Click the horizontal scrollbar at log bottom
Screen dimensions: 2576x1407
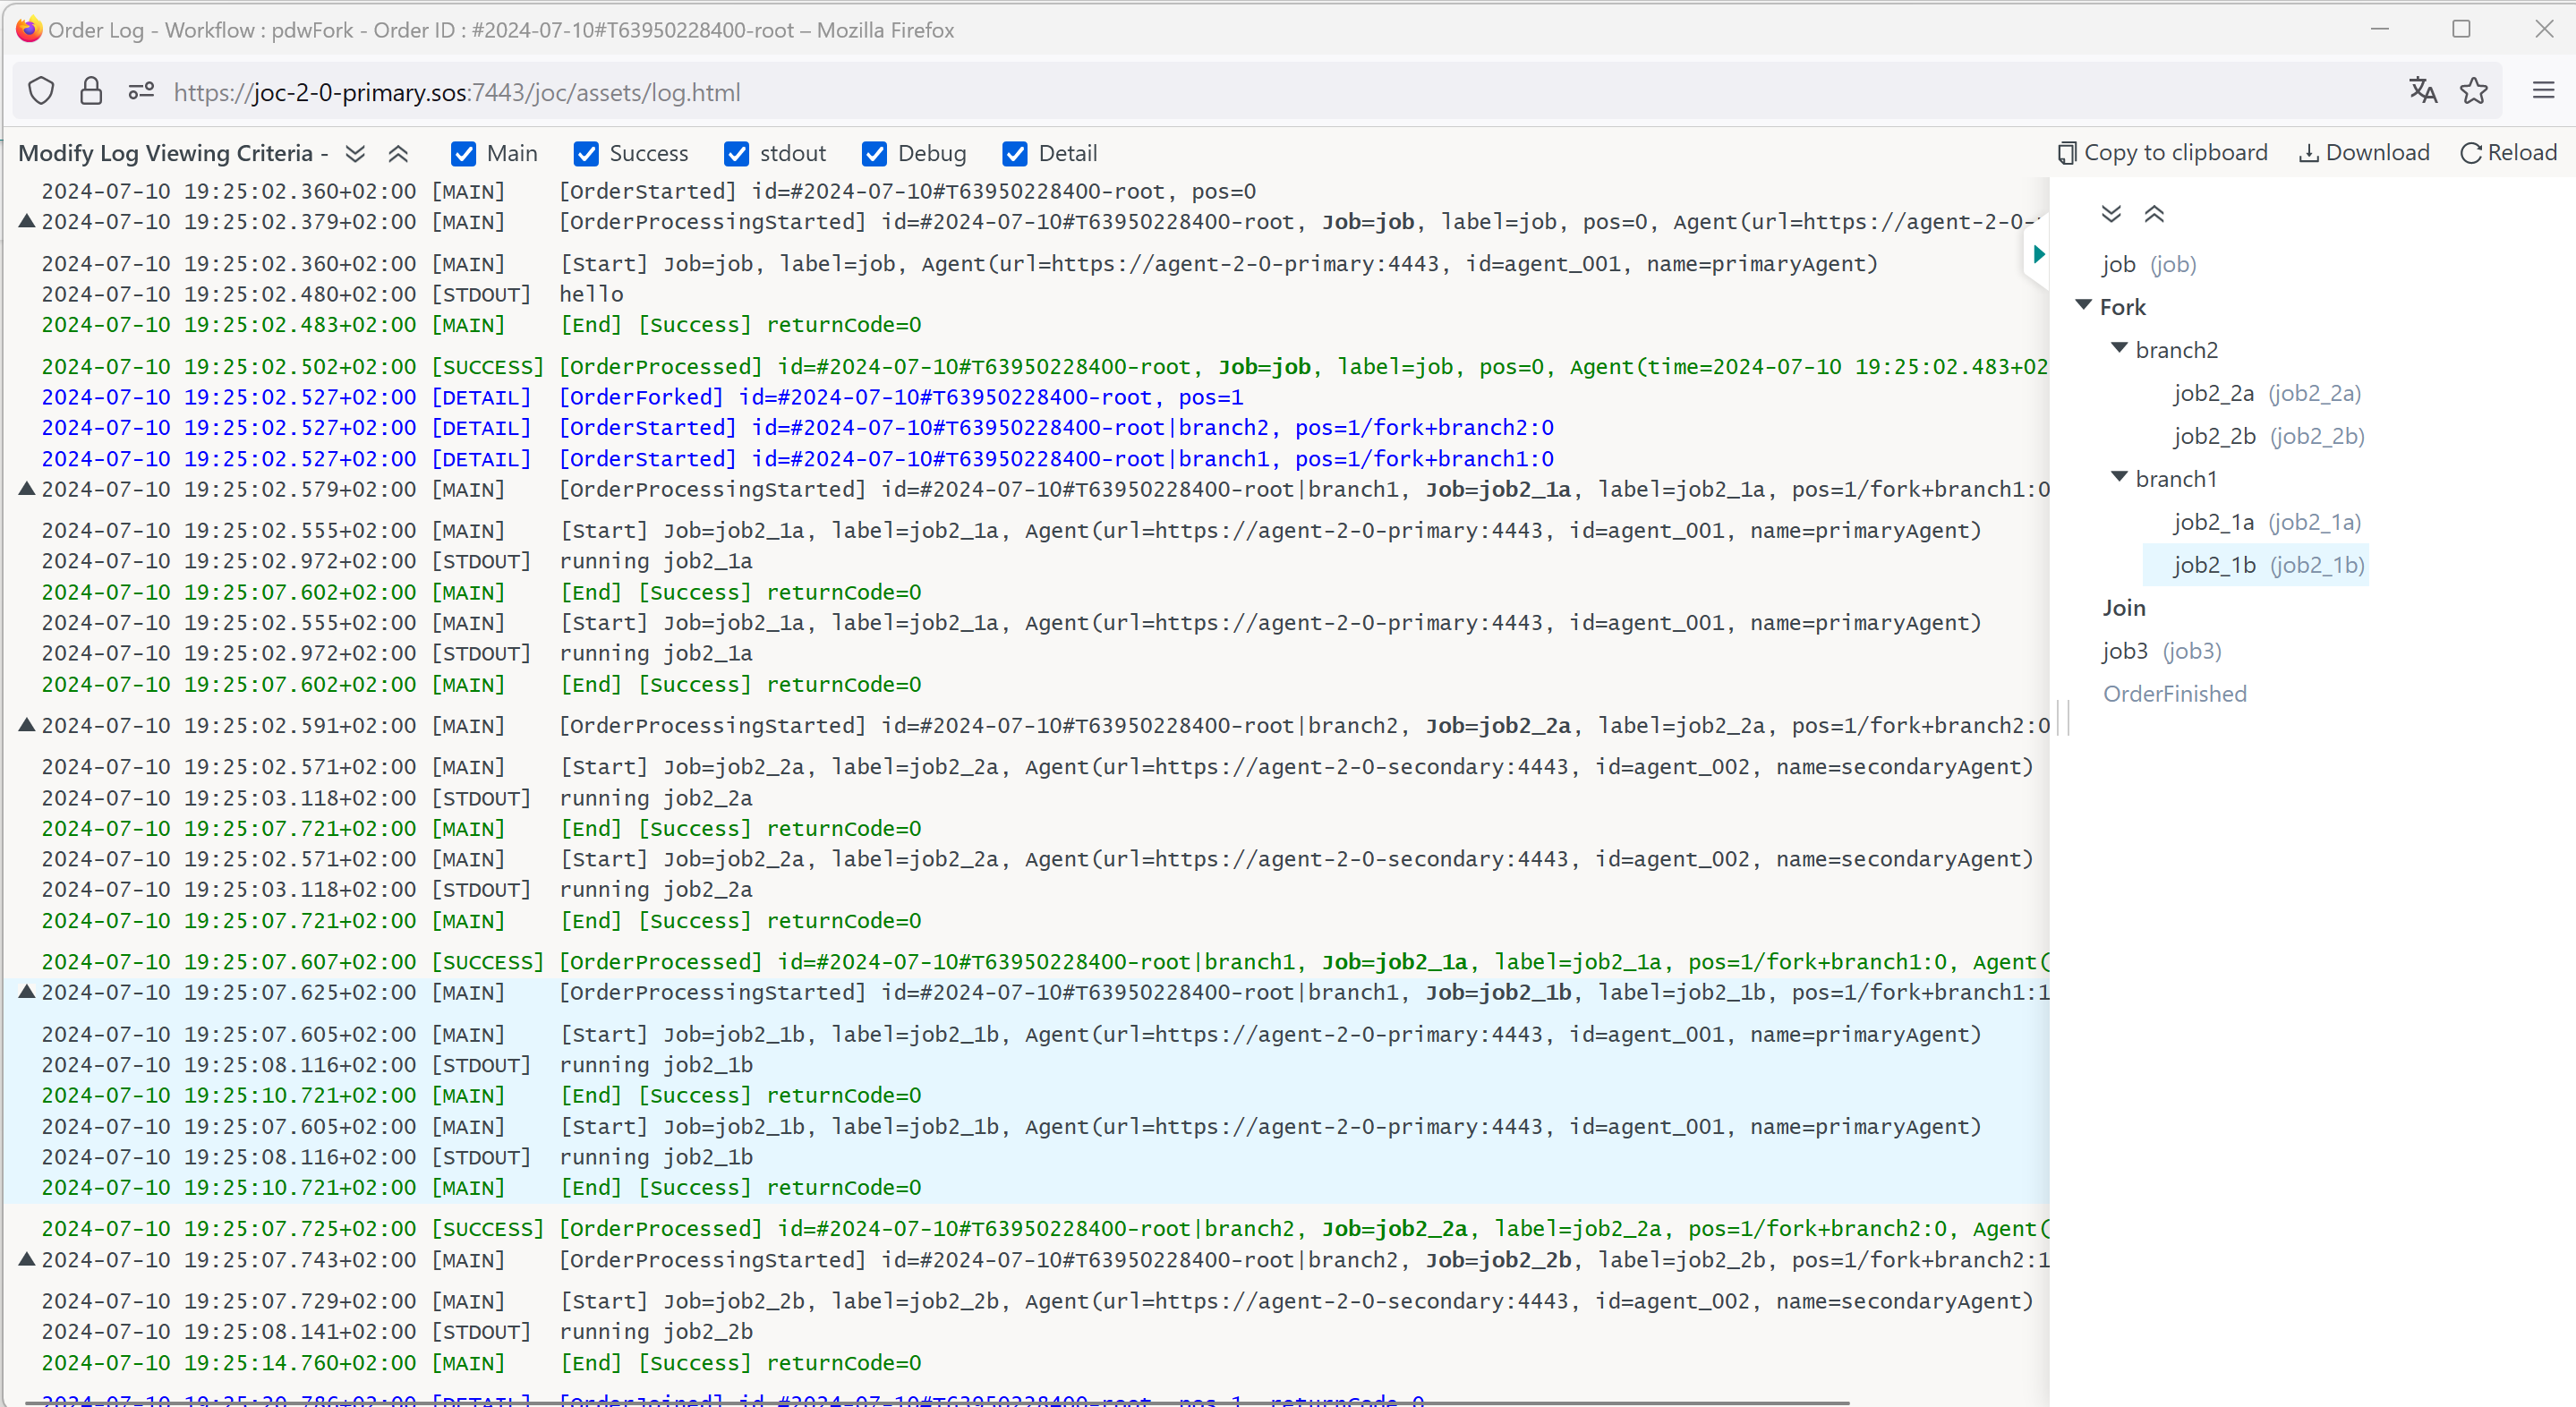click(936, 1402)
